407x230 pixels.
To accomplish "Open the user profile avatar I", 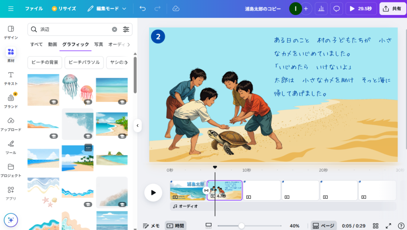I will tap(295, 9).
